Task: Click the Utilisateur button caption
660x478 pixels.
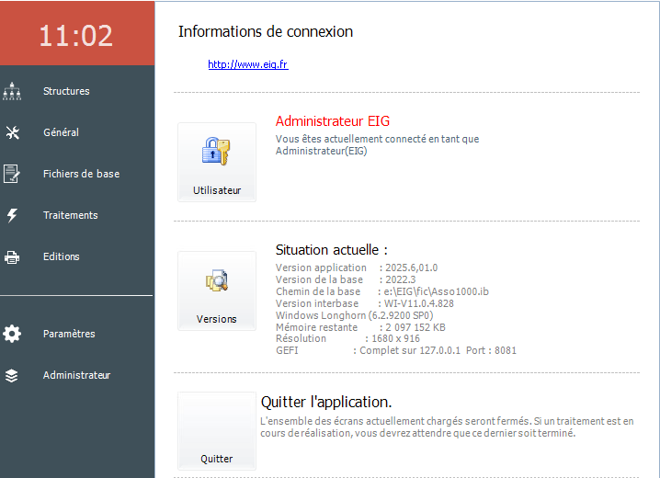Action: (217, 190)
